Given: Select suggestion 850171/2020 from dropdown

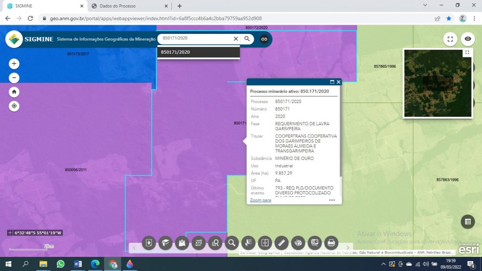Looking at the screenshot, I should [199, 52].
